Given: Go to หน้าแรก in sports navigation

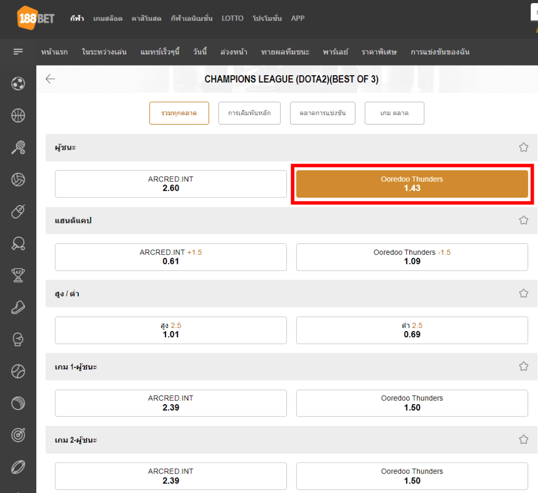Looking at the screenshot, I should (55, 52).
